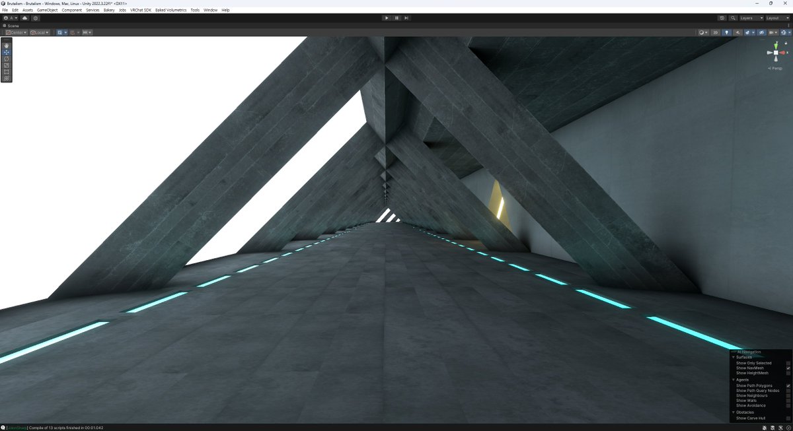
Task: Open the Center pivot dropdown
Action: pyautogui.click(x=16, y=32)
